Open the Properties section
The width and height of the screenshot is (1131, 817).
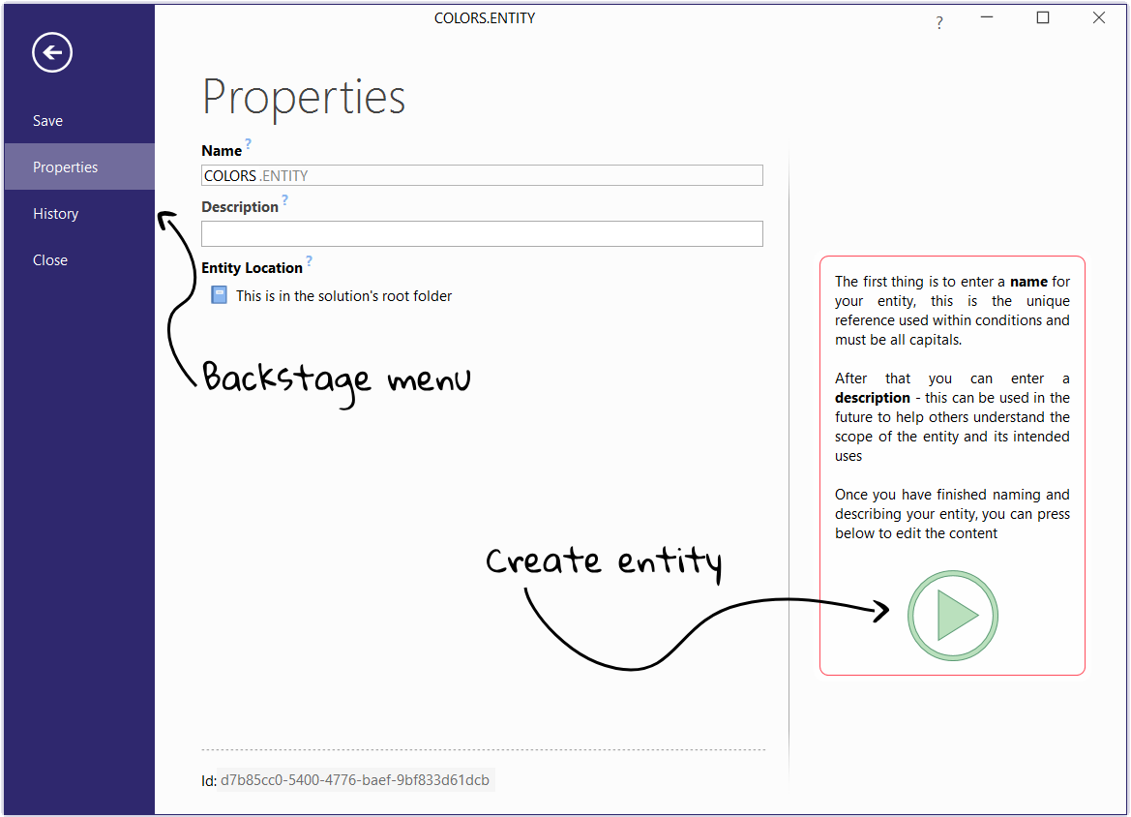pyautogui.click(x=65, y=166)
